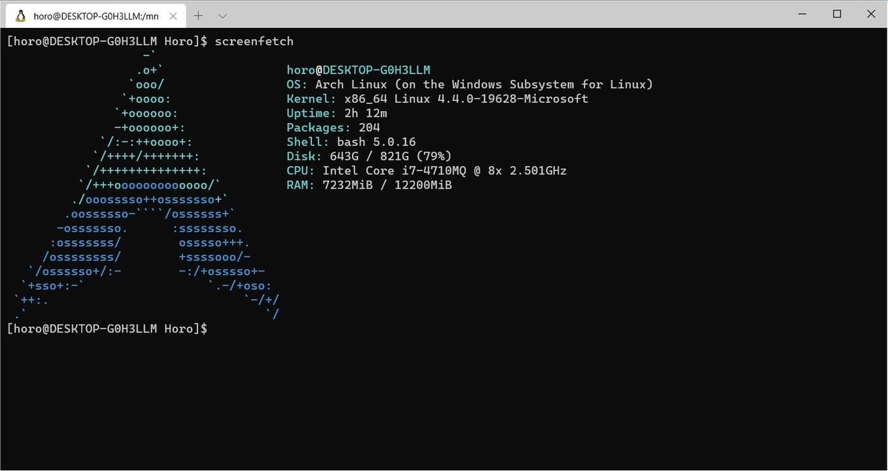Expand the profile dropdown chevron beside new tab
This screenshot has width=888, height=471.
pos(222,16)
